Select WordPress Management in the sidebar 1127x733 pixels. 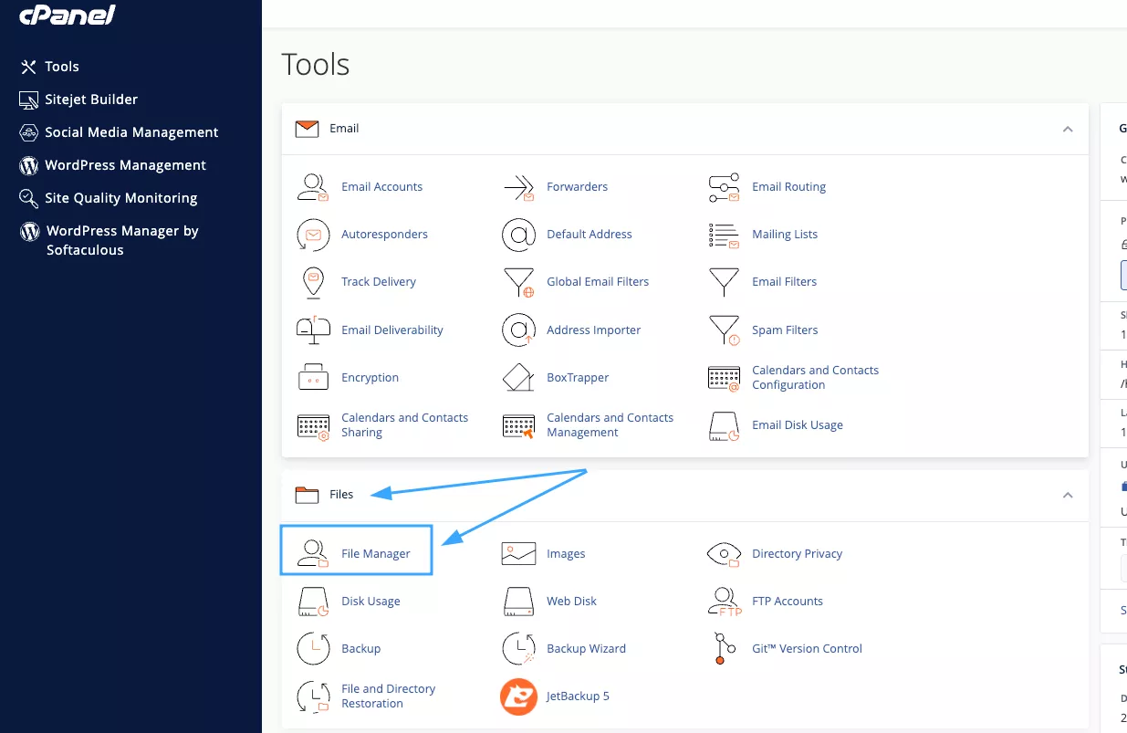(125, 165)
